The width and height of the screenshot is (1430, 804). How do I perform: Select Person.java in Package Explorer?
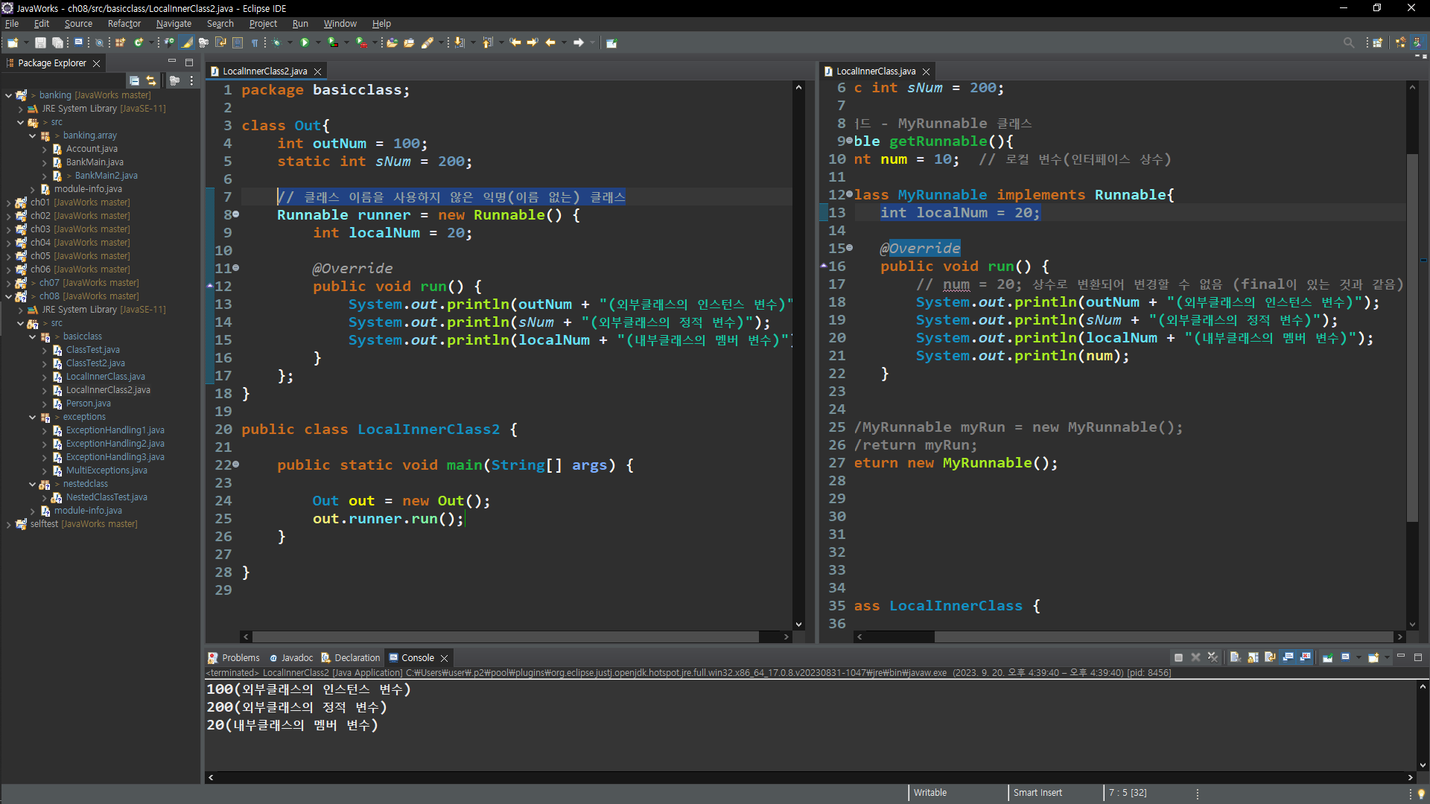click(x=88, y=403)
